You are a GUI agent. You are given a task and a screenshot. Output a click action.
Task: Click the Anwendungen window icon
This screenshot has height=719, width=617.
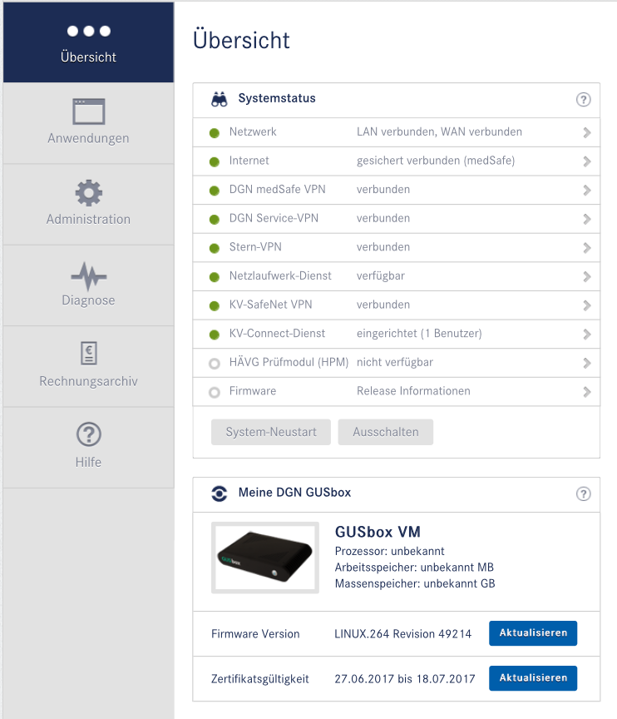pos(88,112)
